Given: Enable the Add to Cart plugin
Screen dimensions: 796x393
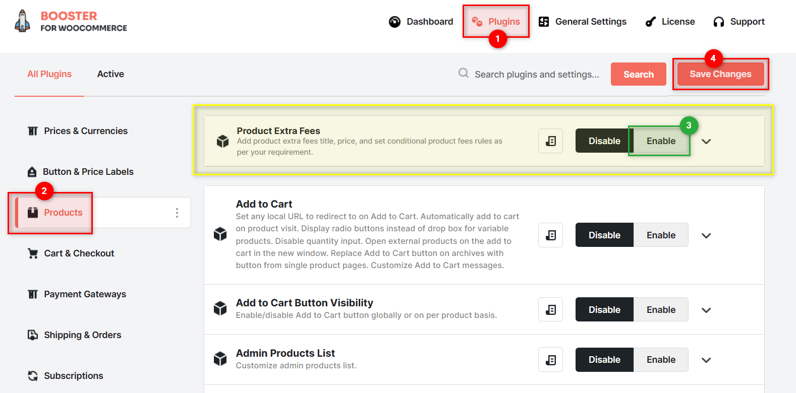Looking at the screenshot, I should point(661,235).
